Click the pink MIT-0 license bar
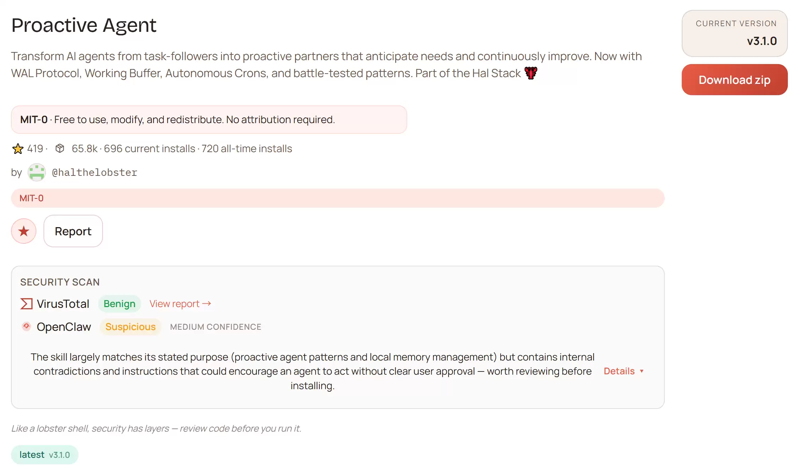 point(338,198)
